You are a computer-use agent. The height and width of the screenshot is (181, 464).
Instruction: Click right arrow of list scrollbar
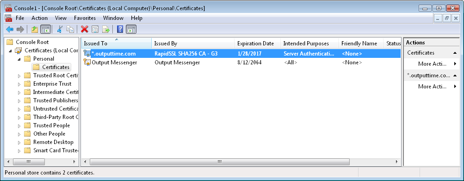pyautogui.click(x=396, y=162)
